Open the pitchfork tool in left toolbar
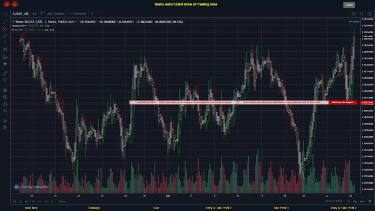Image resolution: width=375 pixels, height=211 pixels. (5, 29)
